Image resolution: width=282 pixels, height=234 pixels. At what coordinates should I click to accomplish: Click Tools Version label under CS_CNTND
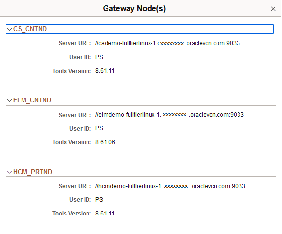[x=72, y=71]
